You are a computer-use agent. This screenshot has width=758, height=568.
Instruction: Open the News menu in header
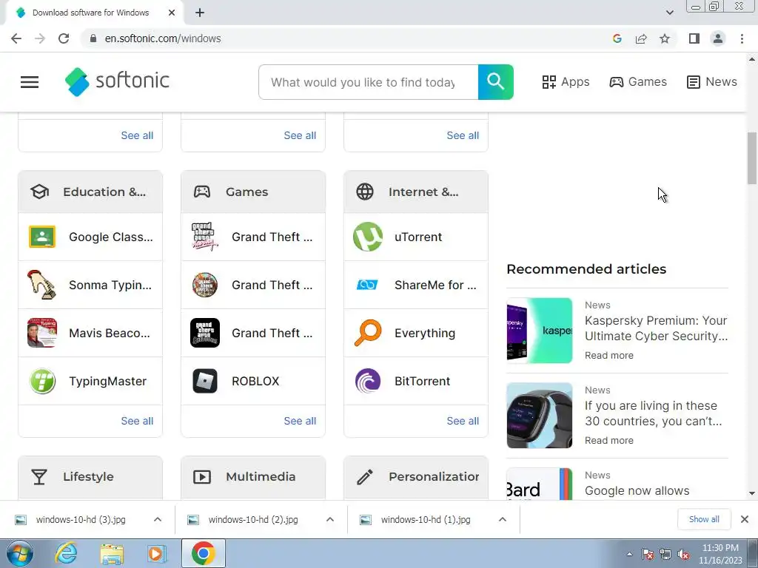tap(711, 82)
